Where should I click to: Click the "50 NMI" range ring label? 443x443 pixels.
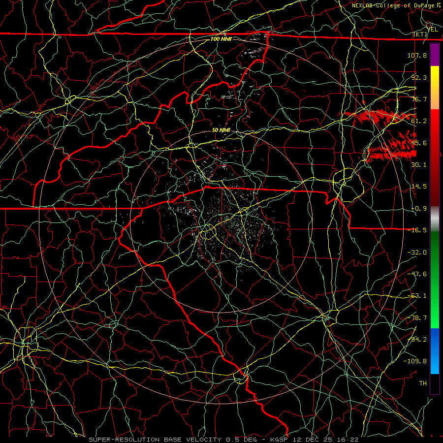click(221, 130)
